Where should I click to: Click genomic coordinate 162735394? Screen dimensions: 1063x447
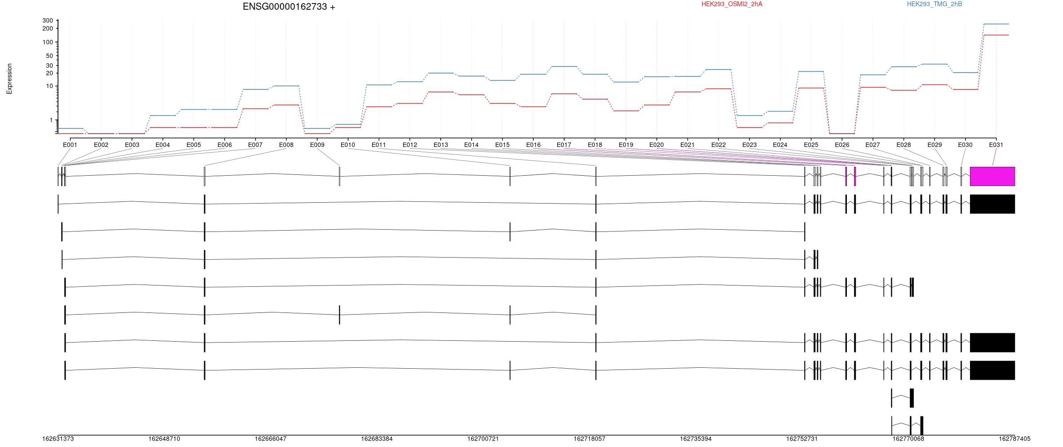pos(696,439)
